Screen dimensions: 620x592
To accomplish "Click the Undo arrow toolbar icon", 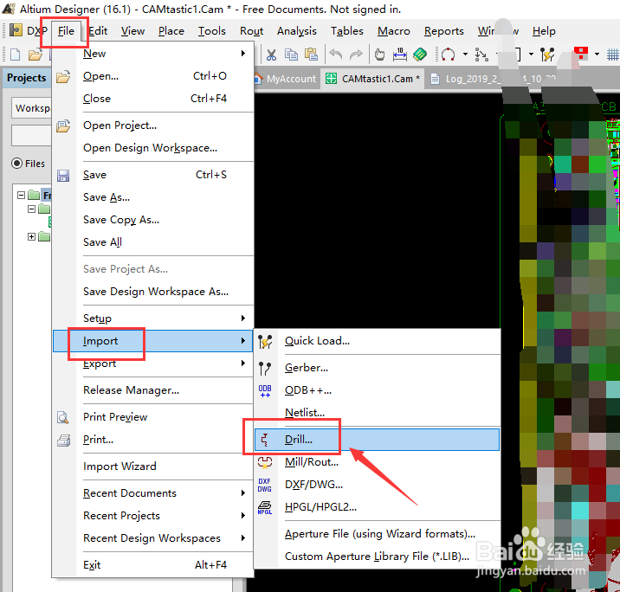I will point(336,55).
